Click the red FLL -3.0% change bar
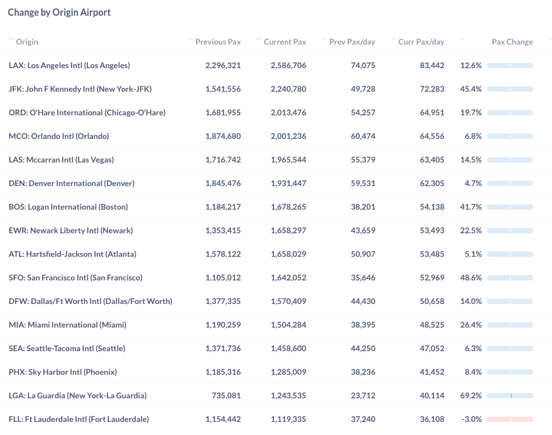The image size is (552, 435). point(510,419)
